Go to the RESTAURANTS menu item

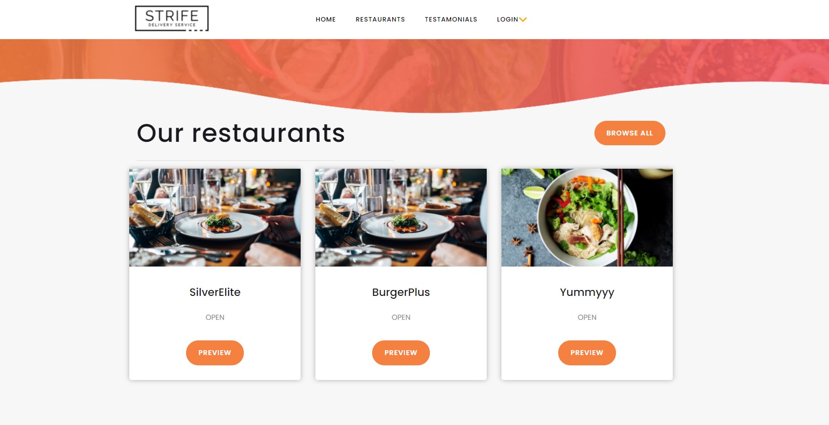pyautogui.click(x=380, y=20)
